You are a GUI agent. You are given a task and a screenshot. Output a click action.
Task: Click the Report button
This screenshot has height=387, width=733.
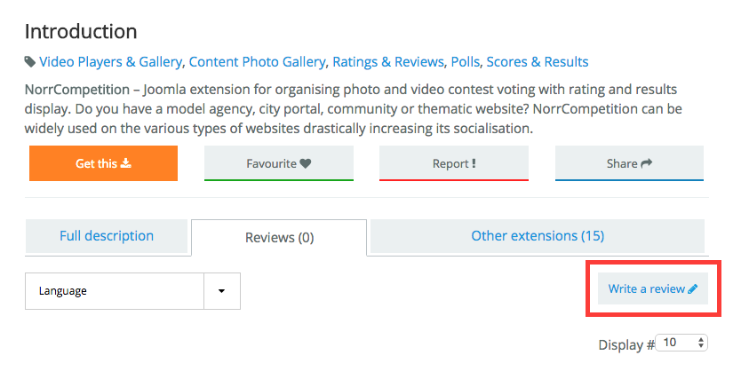(x=454, y=163)
